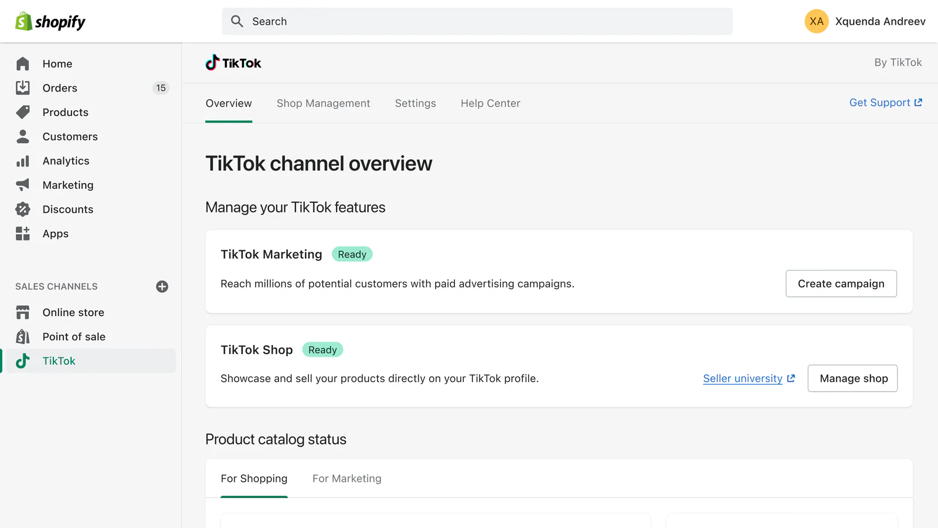The width and height of the screenshot is (938, 528).
Task: Click the Shopify logo
Action: coord(49,21)
